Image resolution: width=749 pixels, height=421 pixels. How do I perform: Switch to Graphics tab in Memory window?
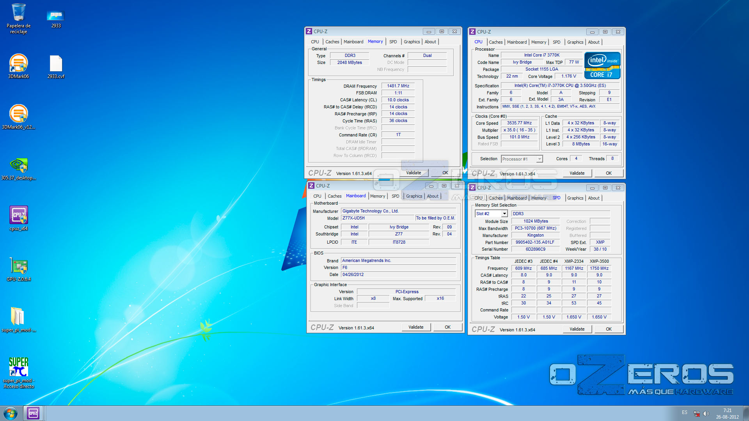point(412,42)
